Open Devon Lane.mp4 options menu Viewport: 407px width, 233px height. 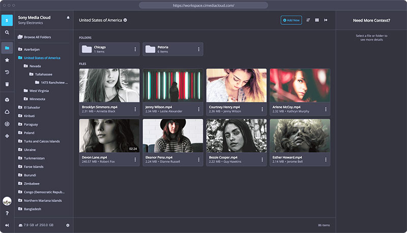(x=135, y=160)
